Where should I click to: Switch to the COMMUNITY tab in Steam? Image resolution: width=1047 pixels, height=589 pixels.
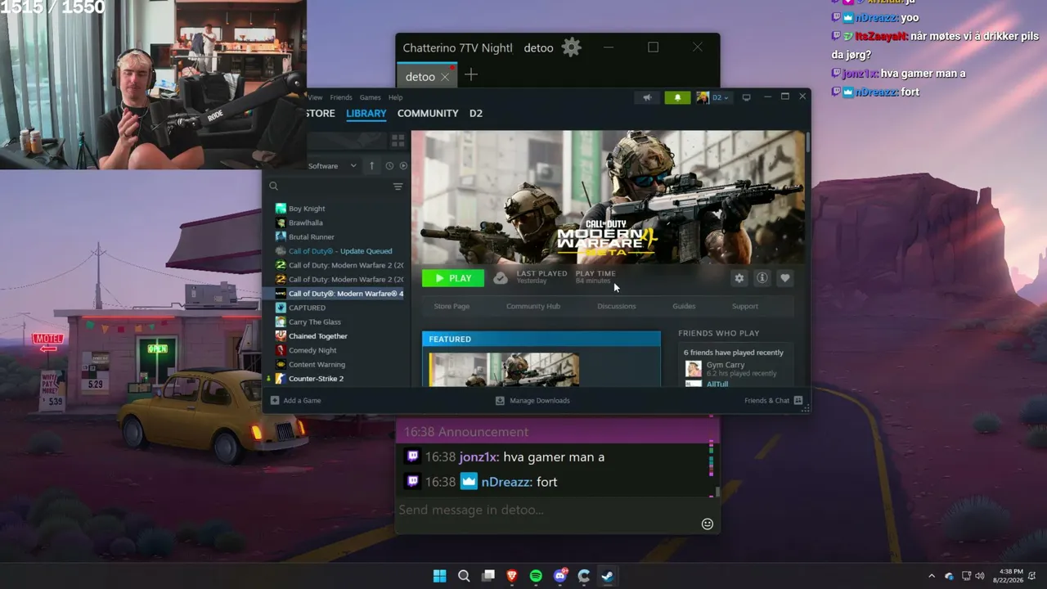[428, 114]
